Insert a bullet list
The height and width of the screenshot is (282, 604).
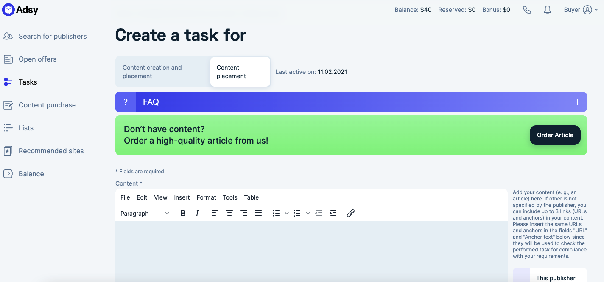[276, 213]
